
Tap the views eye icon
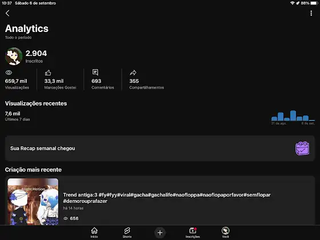click(x=9, y=73)
